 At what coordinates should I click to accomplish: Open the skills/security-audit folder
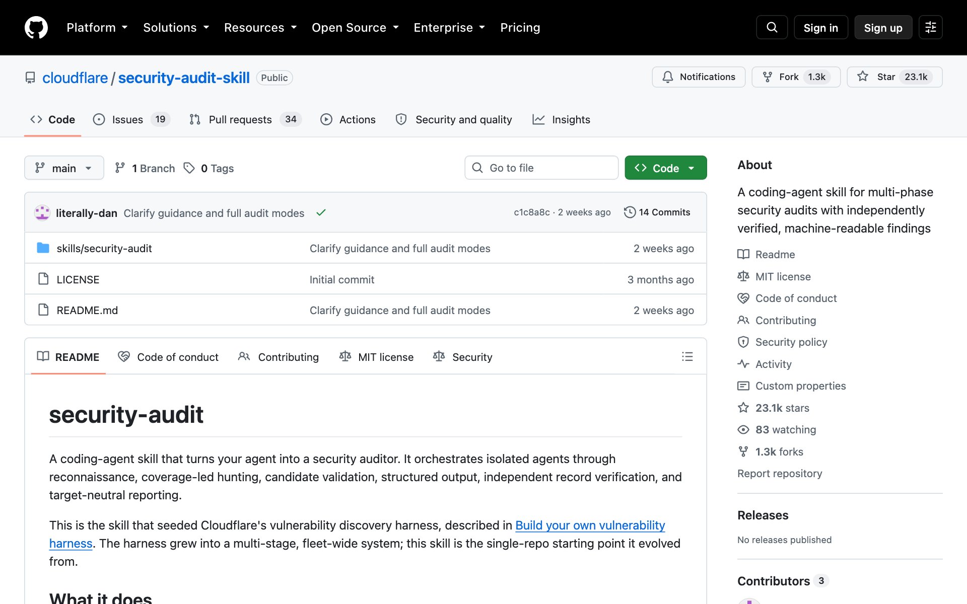point(104,248)
